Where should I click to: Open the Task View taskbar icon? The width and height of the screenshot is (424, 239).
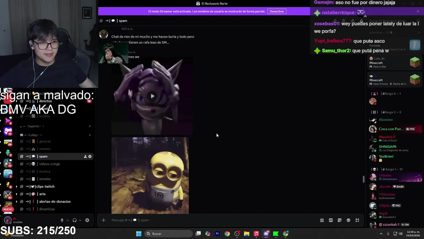pos(198,234)
